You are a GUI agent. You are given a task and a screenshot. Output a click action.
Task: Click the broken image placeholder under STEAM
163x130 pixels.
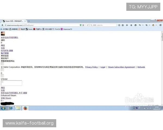pyautogui.click(x=11, y=83)
